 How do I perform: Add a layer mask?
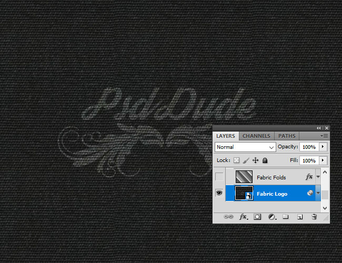pyautogui.click(x=257, y=217)
